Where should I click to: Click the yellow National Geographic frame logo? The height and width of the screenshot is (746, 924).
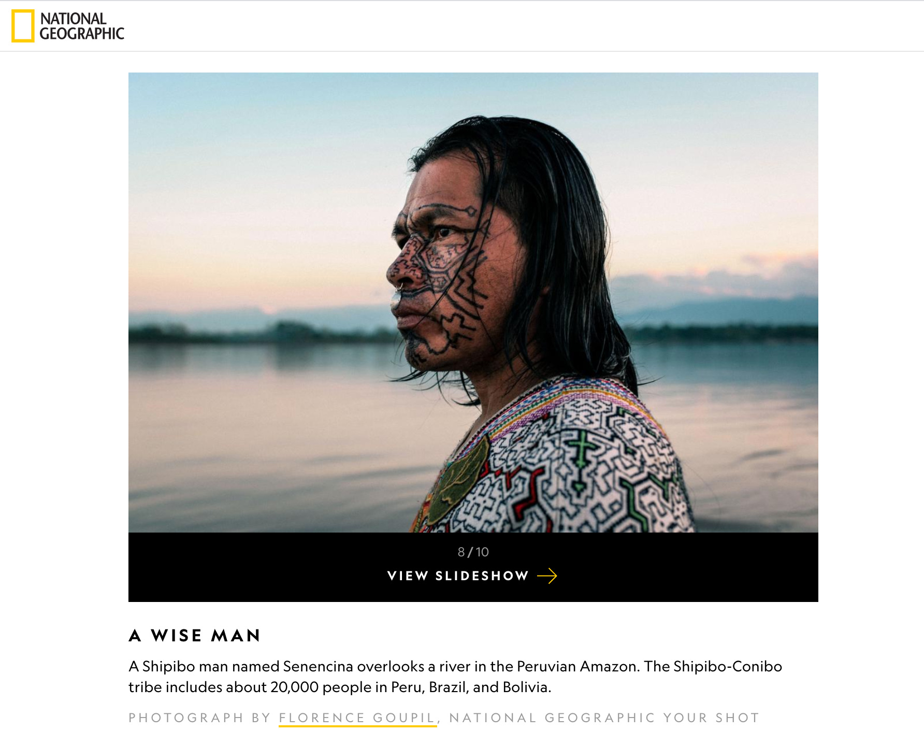pyautogui.click(x=23, y=26)
